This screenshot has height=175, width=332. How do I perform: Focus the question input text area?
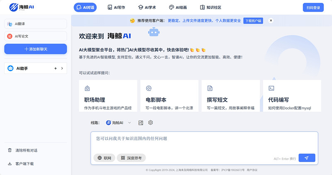click(x=204, y=141)
